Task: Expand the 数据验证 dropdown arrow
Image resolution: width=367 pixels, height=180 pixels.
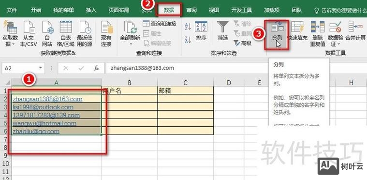Action: (x=338, y=44)
